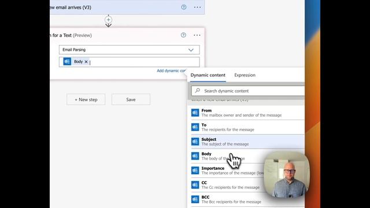Open help for the Text (Preview) action

click(183, 35)
